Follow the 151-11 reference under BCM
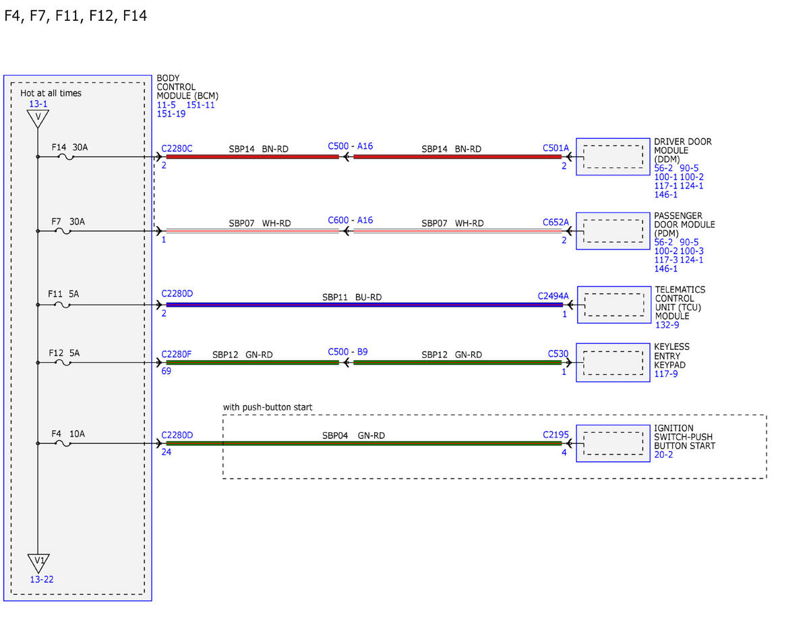Image resolution: width=809 pixels, height=625 pixels. coord(200,105)
